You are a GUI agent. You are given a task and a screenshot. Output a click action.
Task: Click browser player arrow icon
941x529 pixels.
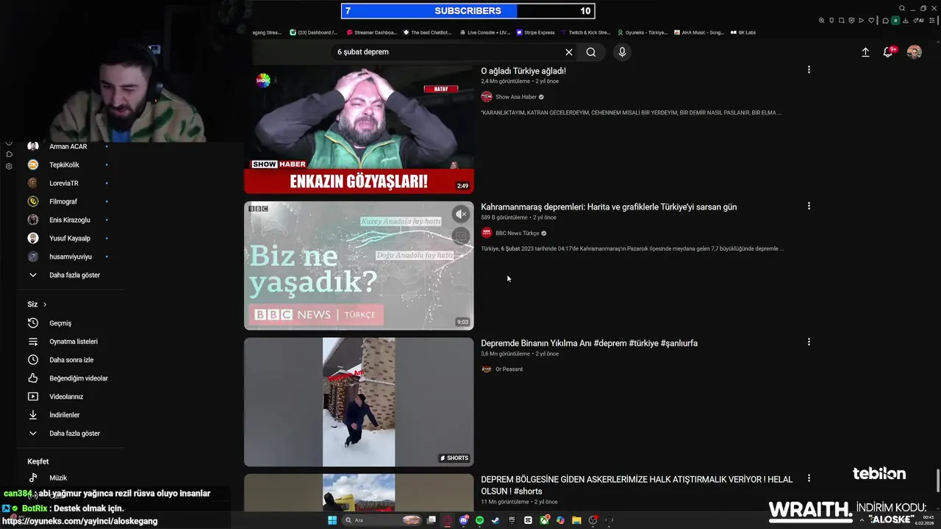pos(861,20)
